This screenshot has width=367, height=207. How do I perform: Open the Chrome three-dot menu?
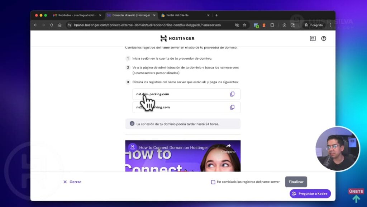click(x=330, y=25)
